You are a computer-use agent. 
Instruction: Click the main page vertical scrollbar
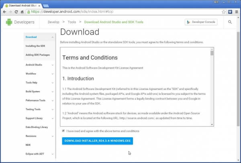[x=238, y=79]
